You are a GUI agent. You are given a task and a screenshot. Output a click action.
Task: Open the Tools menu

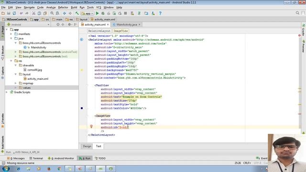pos(90,8)
